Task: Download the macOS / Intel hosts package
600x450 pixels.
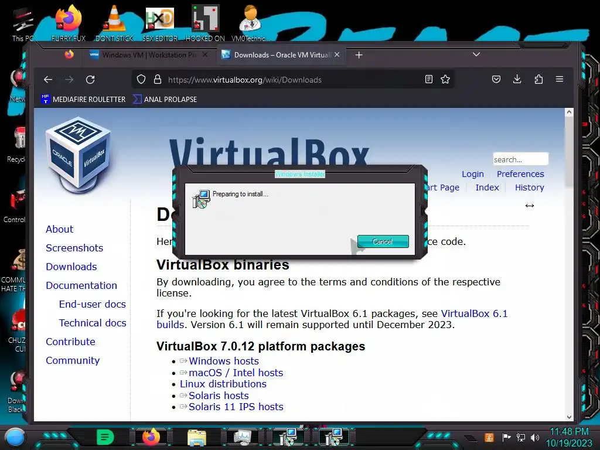Action: point(236,373)
